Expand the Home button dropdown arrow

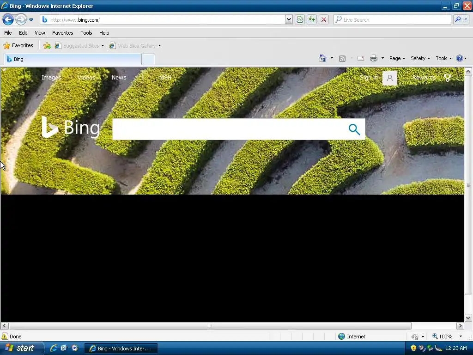332,58
